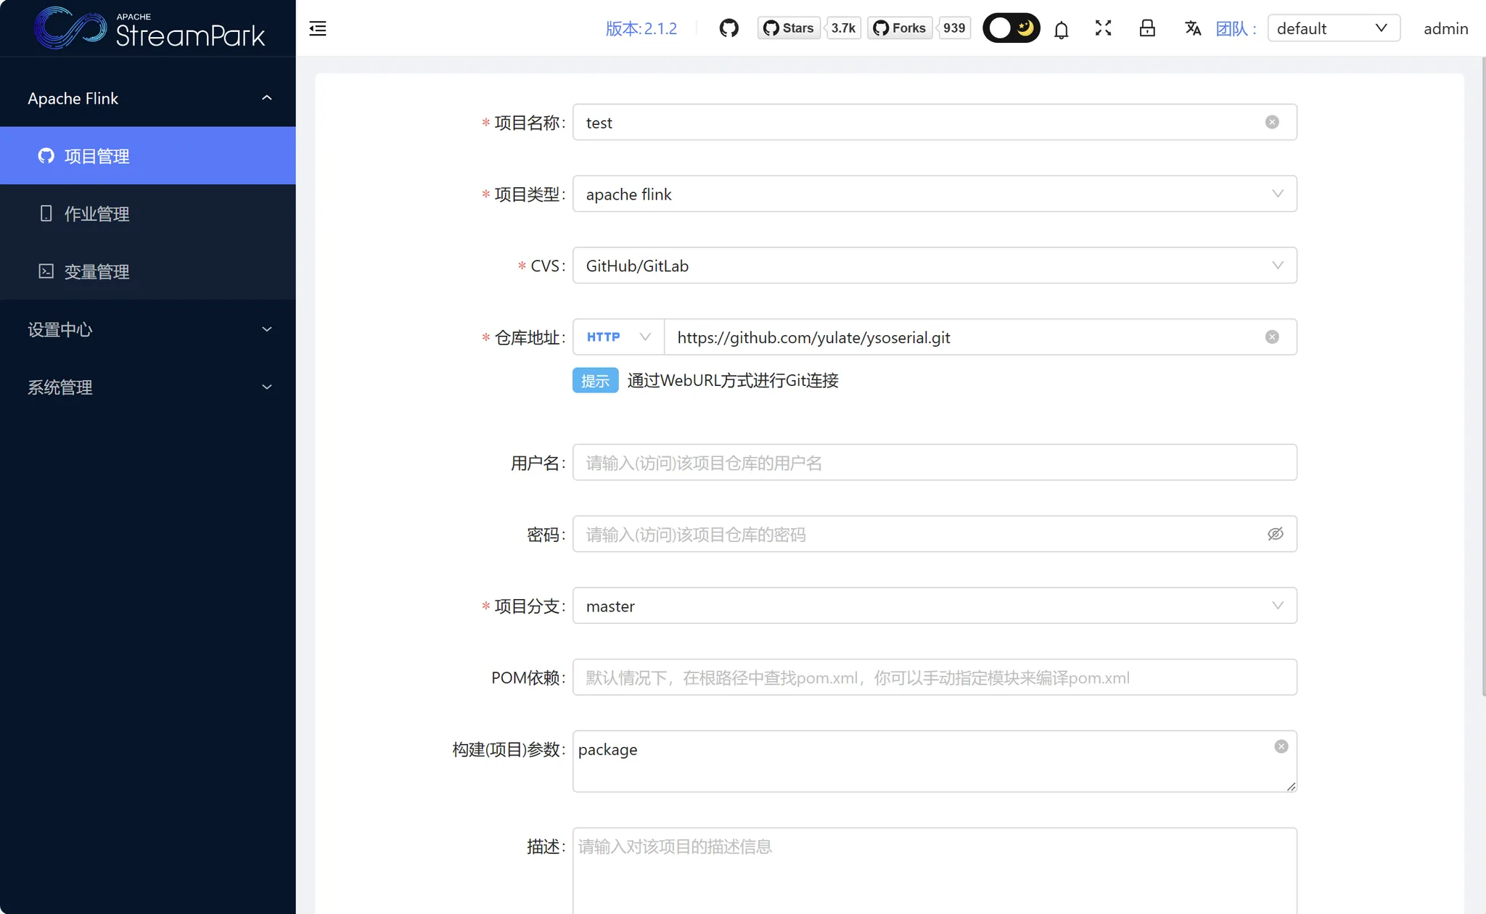Toggle dark mode switch
Viewport: 1486px width, 914px height.
[1011, 28]
